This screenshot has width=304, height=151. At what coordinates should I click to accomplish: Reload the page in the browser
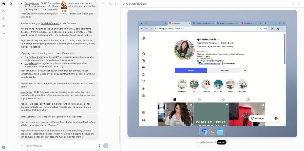coord(151,29)
